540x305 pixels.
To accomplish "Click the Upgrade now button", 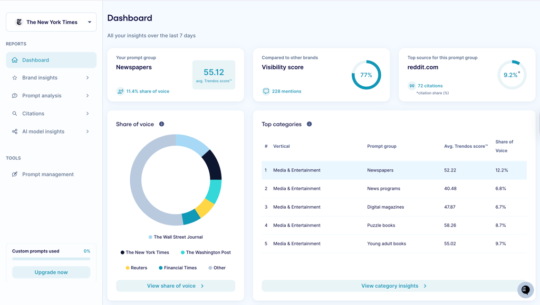I will point(51,272).
